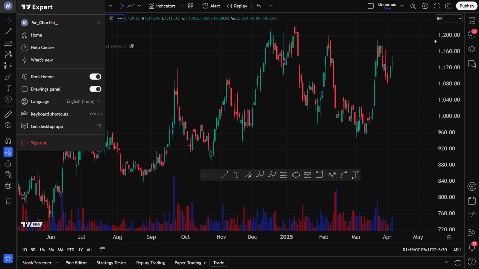Screen dimensions: 479x269
Task: Click the layout setup square icon
Action: tap(371, 6)
